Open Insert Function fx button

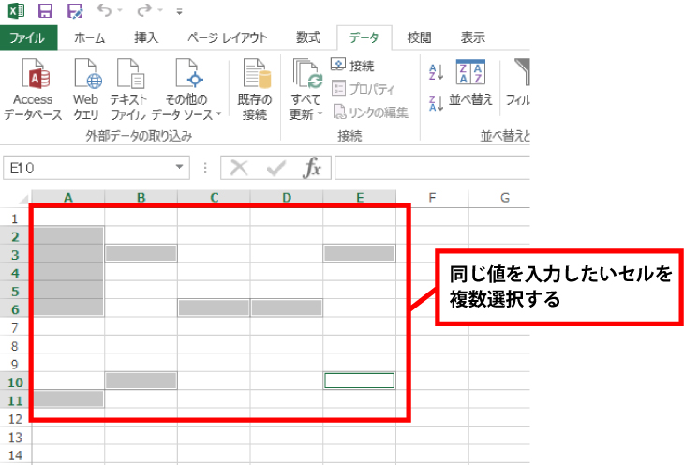pos(312,168)
